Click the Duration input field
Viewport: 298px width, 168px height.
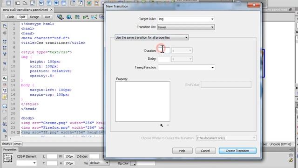pyautogui.click(x=164, y=50)
